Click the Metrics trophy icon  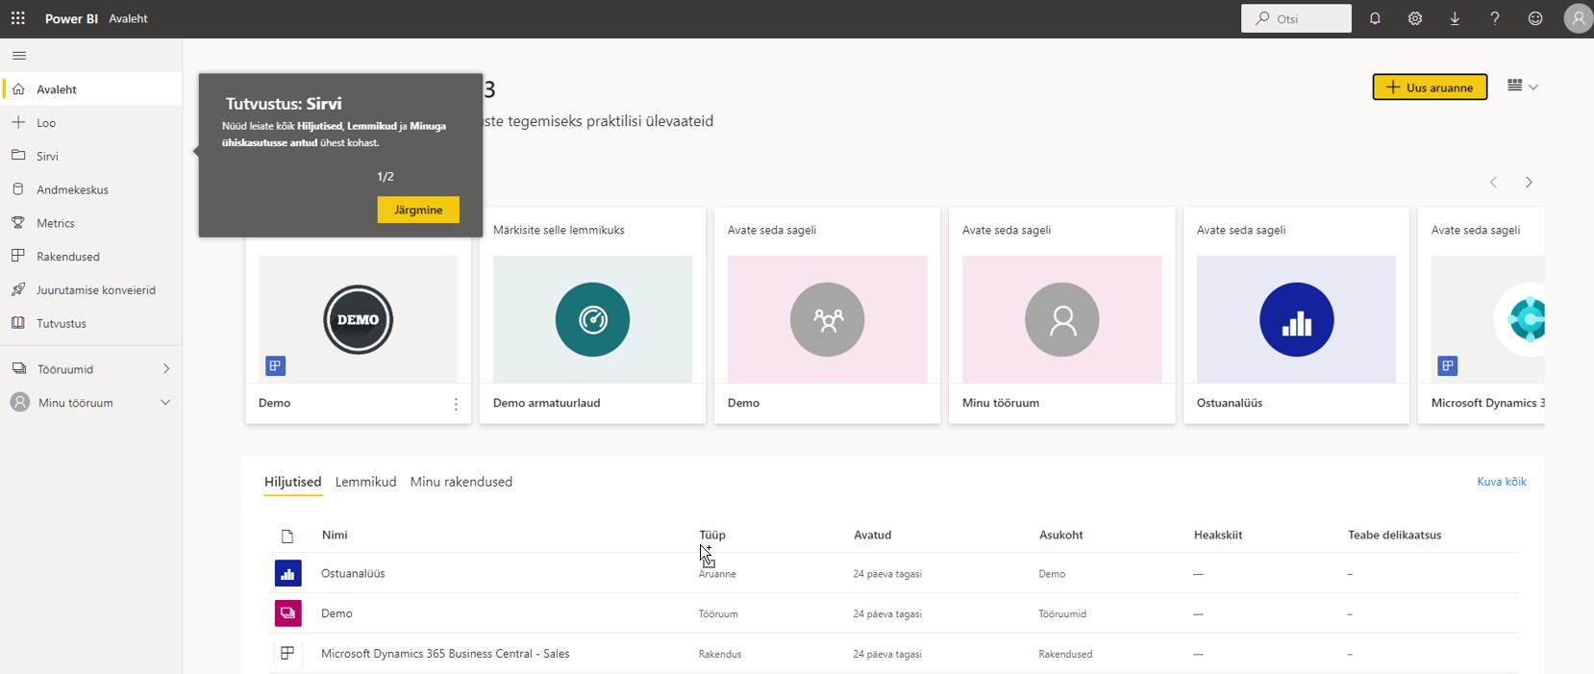18,222
